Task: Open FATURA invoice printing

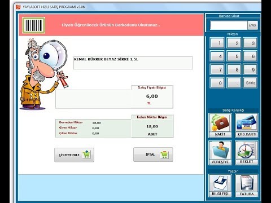Action: [x=247, y=186]
